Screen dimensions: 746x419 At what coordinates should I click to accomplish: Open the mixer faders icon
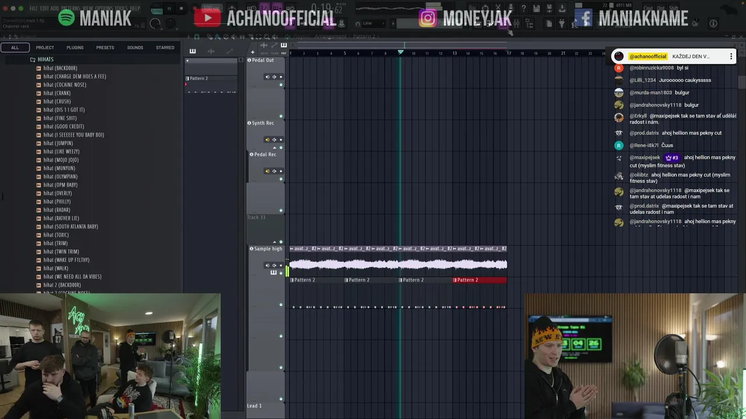516,23
